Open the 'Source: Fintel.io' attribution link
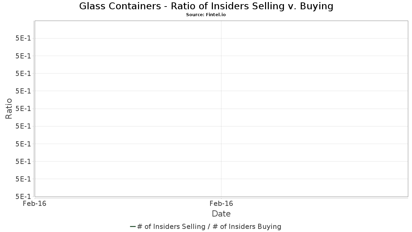412x232 pixels. coord(206,15)
